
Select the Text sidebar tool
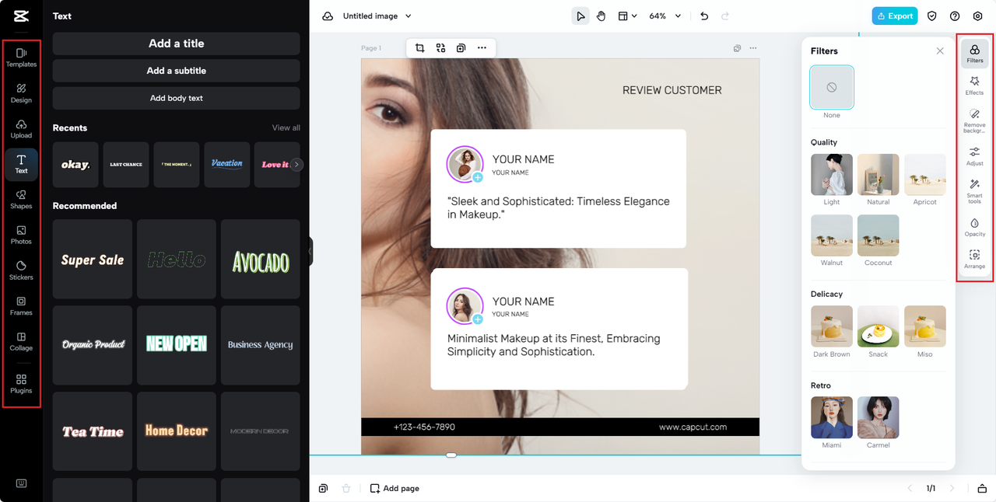pyautogui.click(x=21, y=163)
